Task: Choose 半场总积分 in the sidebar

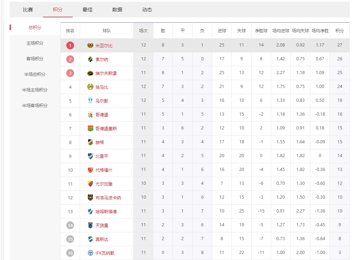Action: click(x=35, y=74)
